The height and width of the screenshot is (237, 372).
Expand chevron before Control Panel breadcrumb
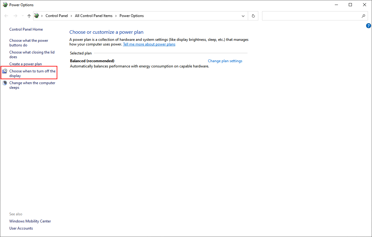(x=42, y=16)
